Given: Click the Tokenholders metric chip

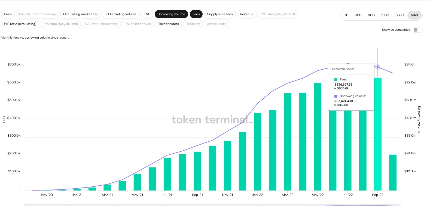Looking at the screenshot, I should (x=168, y=24).
